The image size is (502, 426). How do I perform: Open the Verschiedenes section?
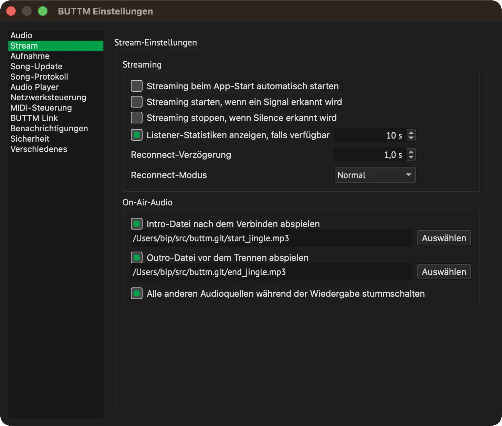[55, 149]
